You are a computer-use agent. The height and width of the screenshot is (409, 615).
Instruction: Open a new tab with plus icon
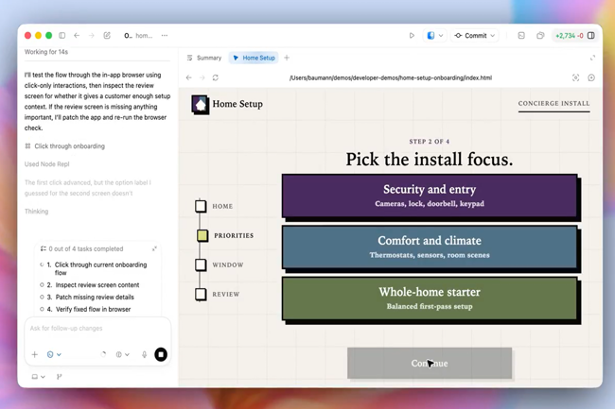tap(287, 58)
